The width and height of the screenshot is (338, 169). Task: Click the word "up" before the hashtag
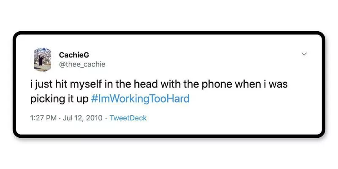pos(82,99)
